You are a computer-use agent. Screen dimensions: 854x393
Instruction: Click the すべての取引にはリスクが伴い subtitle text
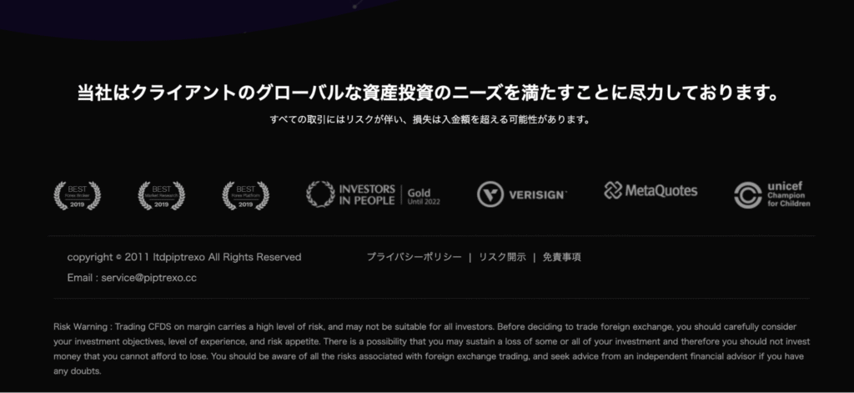click(430, 119)
